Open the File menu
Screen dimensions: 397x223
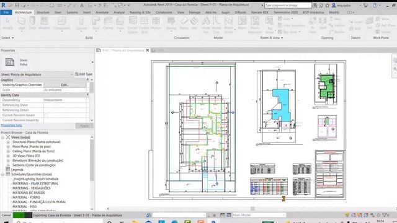(6, 12)
